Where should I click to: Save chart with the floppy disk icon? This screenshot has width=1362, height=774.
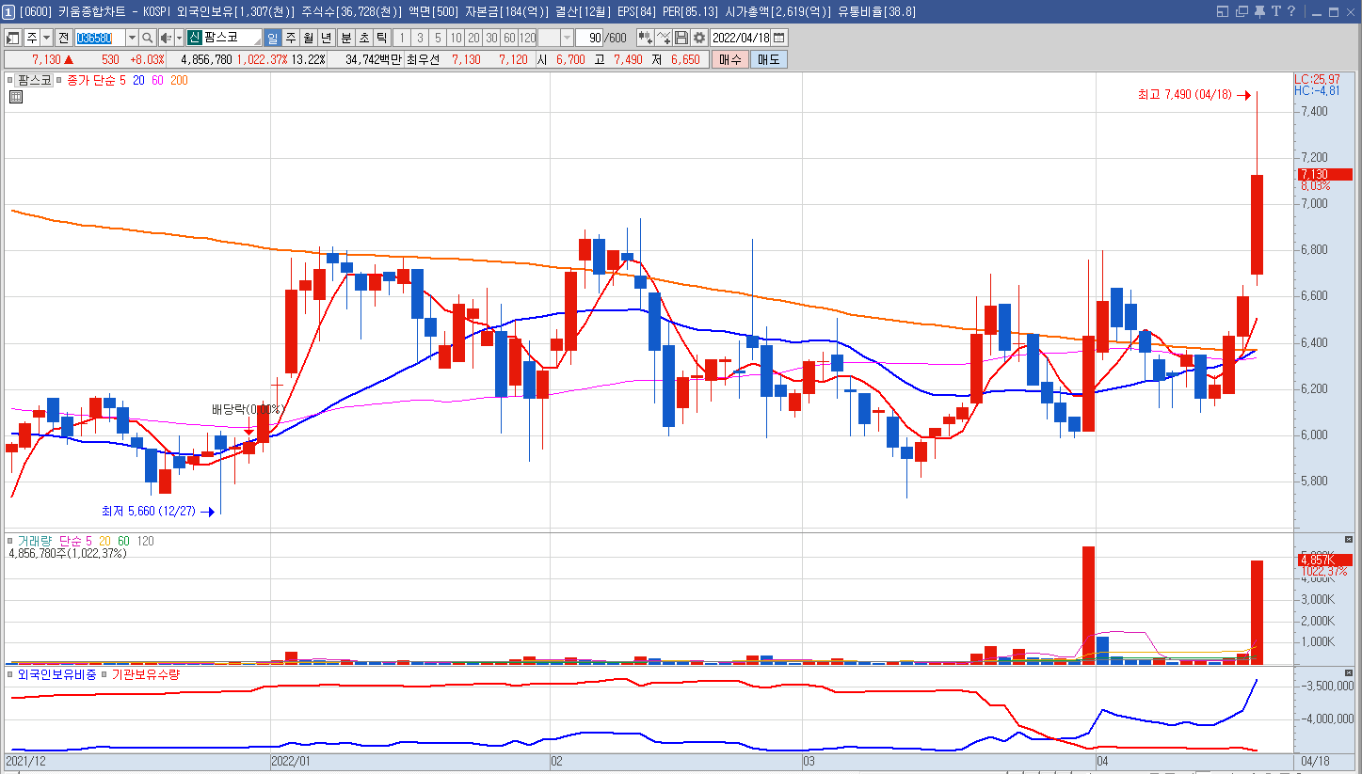(681, 38)
